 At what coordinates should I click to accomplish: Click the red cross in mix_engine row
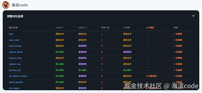(102, 88)
